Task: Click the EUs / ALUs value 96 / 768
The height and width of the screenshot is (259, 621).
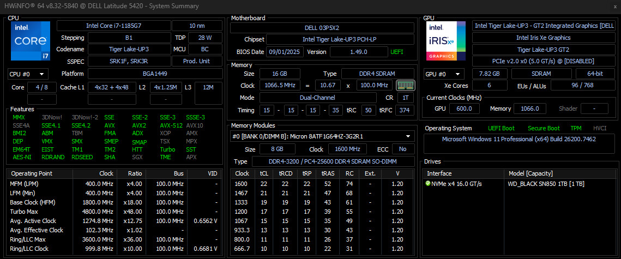Action: coord(583,86)
